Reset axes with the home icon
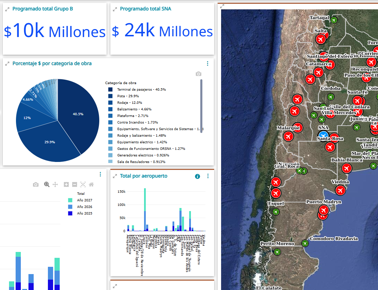This screenshot has width=378, height=290. pos(91,184)
